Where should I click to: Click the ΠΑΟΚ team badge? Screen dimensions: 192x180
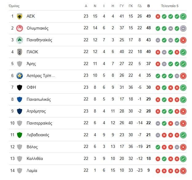[20, 52]
